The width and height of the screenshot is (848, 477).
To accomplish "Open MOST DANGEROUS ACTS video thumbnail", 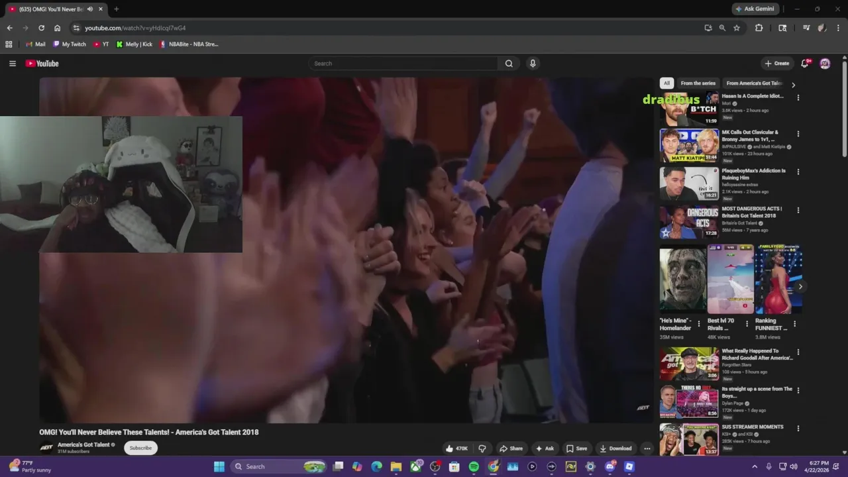I will [689, 223].
